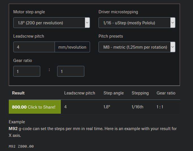Click the Pitch presets form label
Screen dimensions: 193x151
[111, 36]
